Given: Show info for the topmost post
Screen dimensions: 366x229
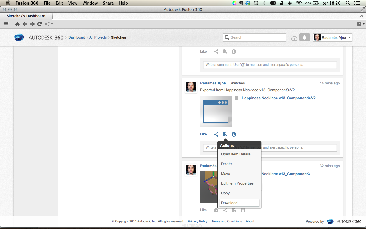Looking at the screenshot, I should pos(234,52).
